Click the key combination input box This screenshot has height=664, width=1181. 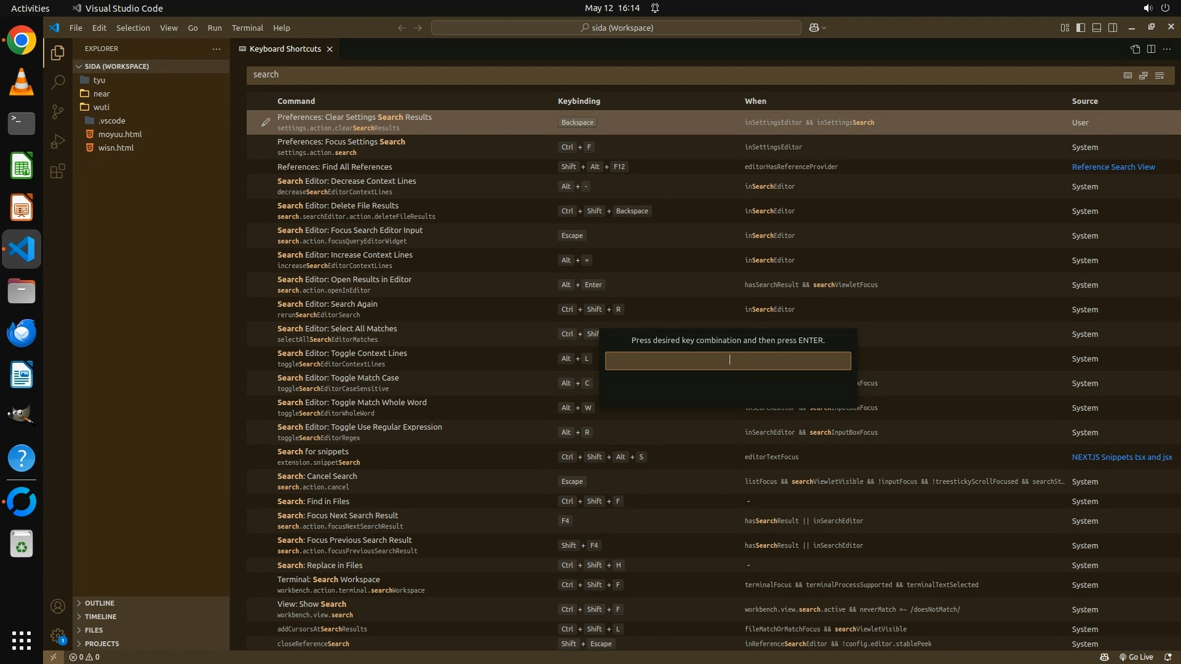pos(728,361)
